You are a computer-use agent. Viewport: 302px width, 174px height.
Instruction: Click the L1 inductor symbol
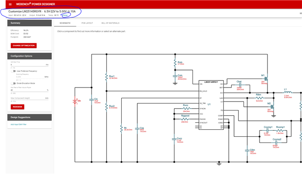288,92
